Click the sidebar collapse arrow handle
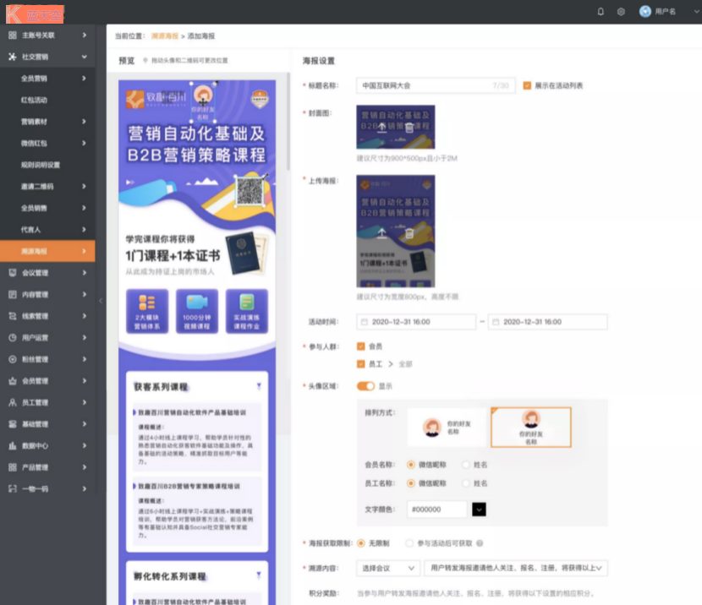Viewport: 702px width, 605px height. coord(101,301)
